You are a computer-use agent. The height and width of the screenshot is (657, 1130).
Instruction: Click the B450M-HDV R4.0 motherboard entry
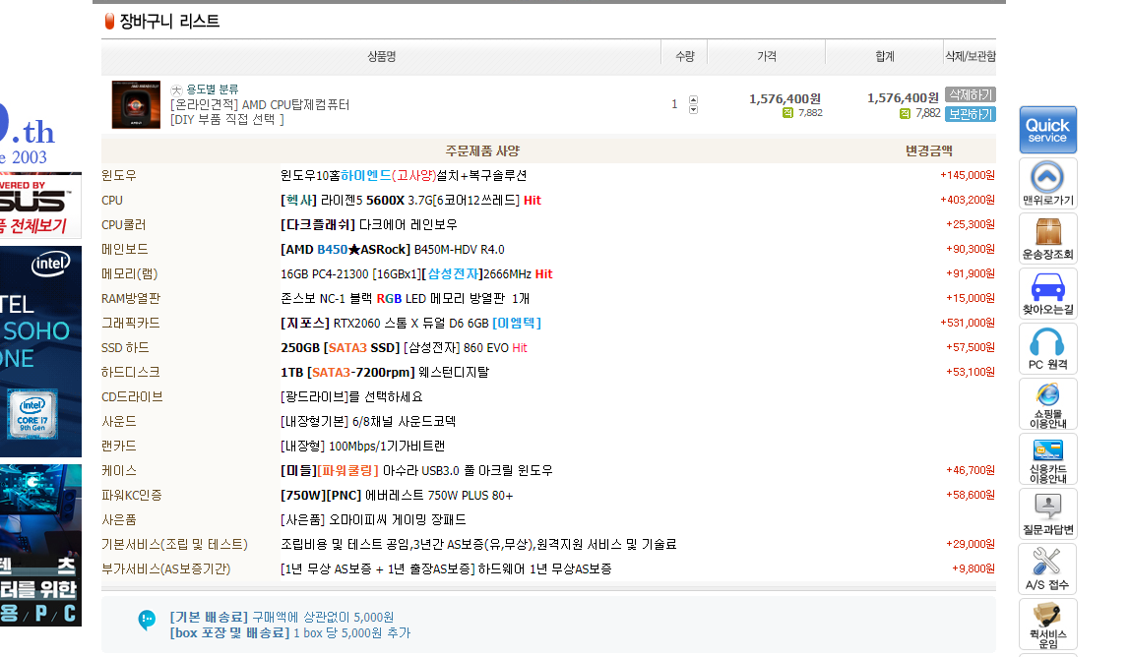click(x=393, y=249)
